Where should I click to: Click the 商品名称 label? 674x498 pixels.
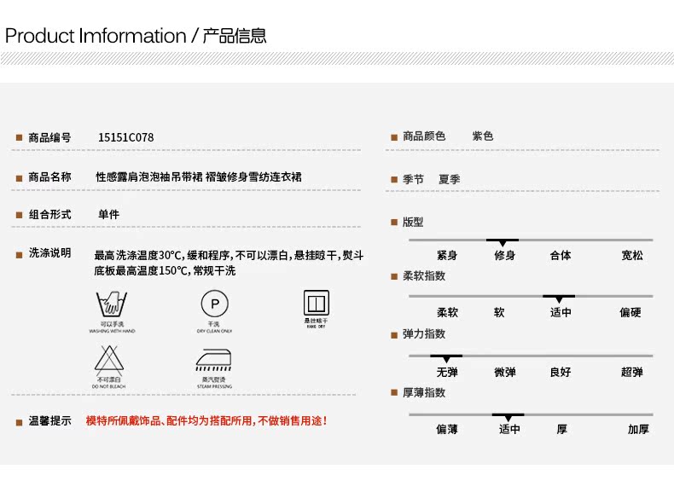49,177
